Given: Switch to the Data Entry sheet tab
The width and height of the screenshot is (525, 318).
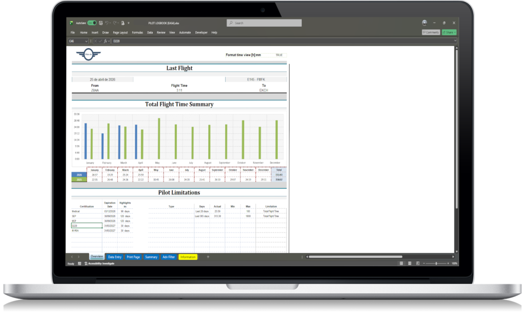Looking at the screenshot, I should (x=115, y=257).
